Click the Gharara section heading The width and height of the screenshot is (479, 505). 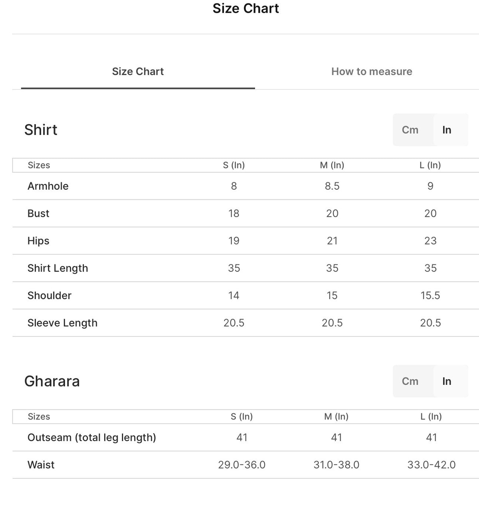click(x=52, y=381)
